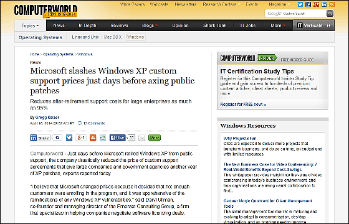The image size is (349, 224).
Task: Click the Windows Resources heading
Action: click(248, 126)
